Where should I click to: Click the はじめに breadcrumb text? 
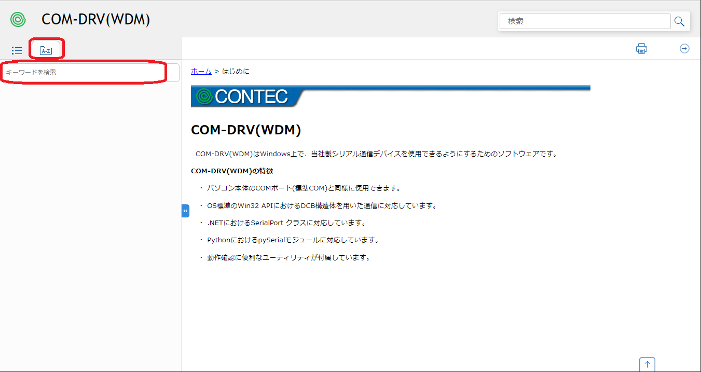(236, 72)
